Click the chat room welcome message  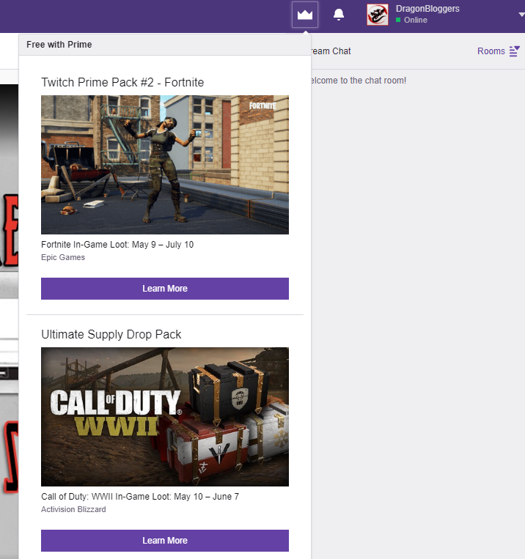coord(359,81)
